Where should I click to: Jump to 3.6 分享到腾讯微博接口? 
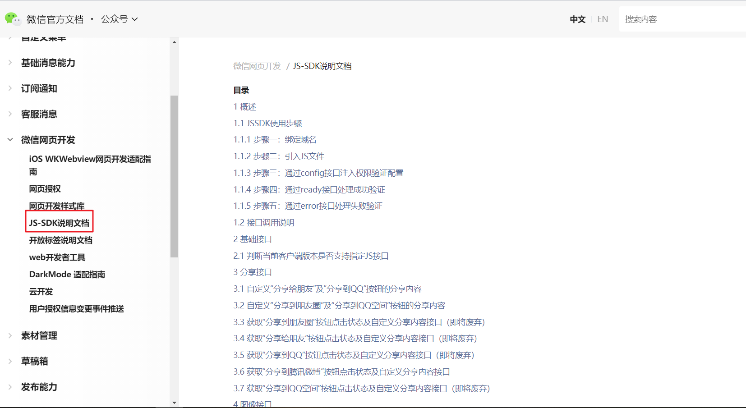pos(342,372)
